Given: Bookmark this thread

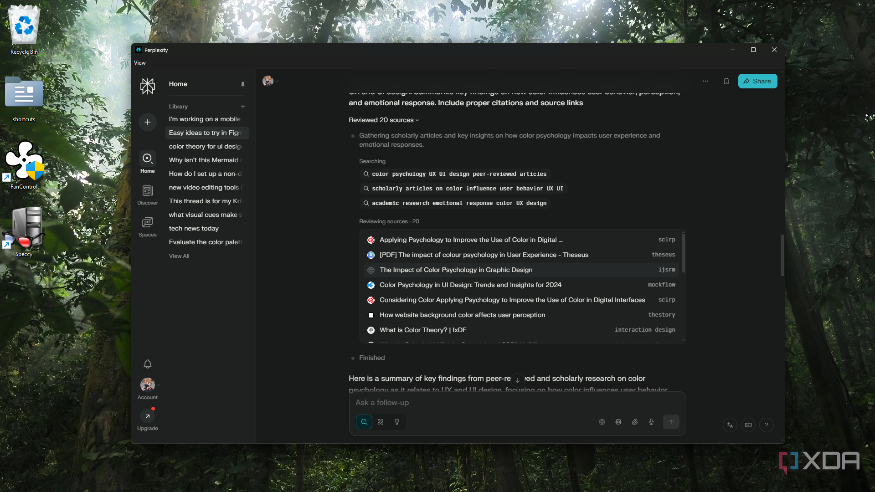Looking at the screenshot, I should (x=726, y=81).
